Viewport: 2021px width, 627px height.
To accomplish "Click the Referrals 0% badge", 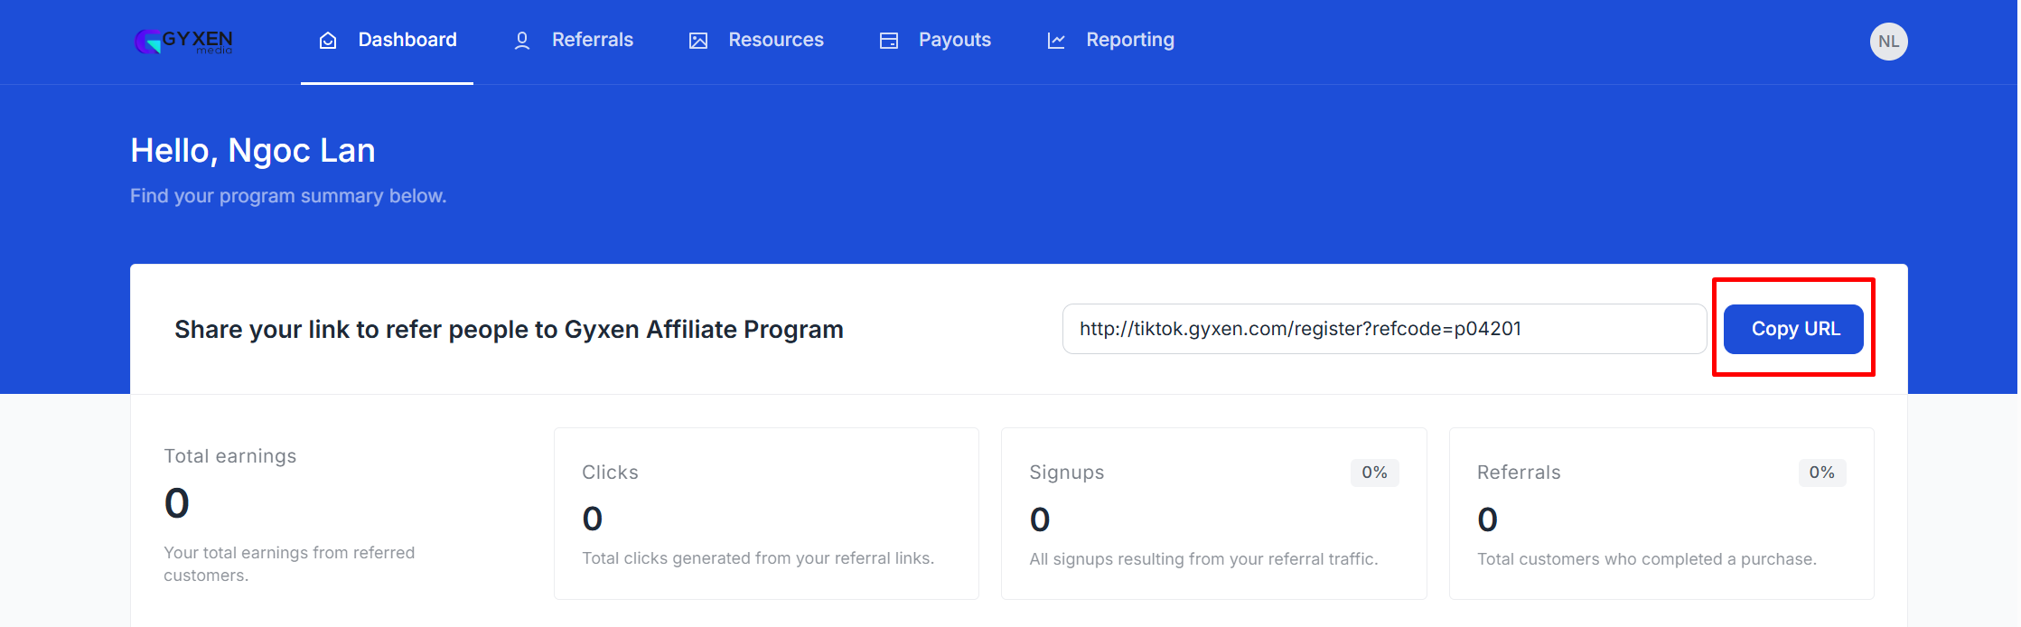I will click(x=1821, y=473).
